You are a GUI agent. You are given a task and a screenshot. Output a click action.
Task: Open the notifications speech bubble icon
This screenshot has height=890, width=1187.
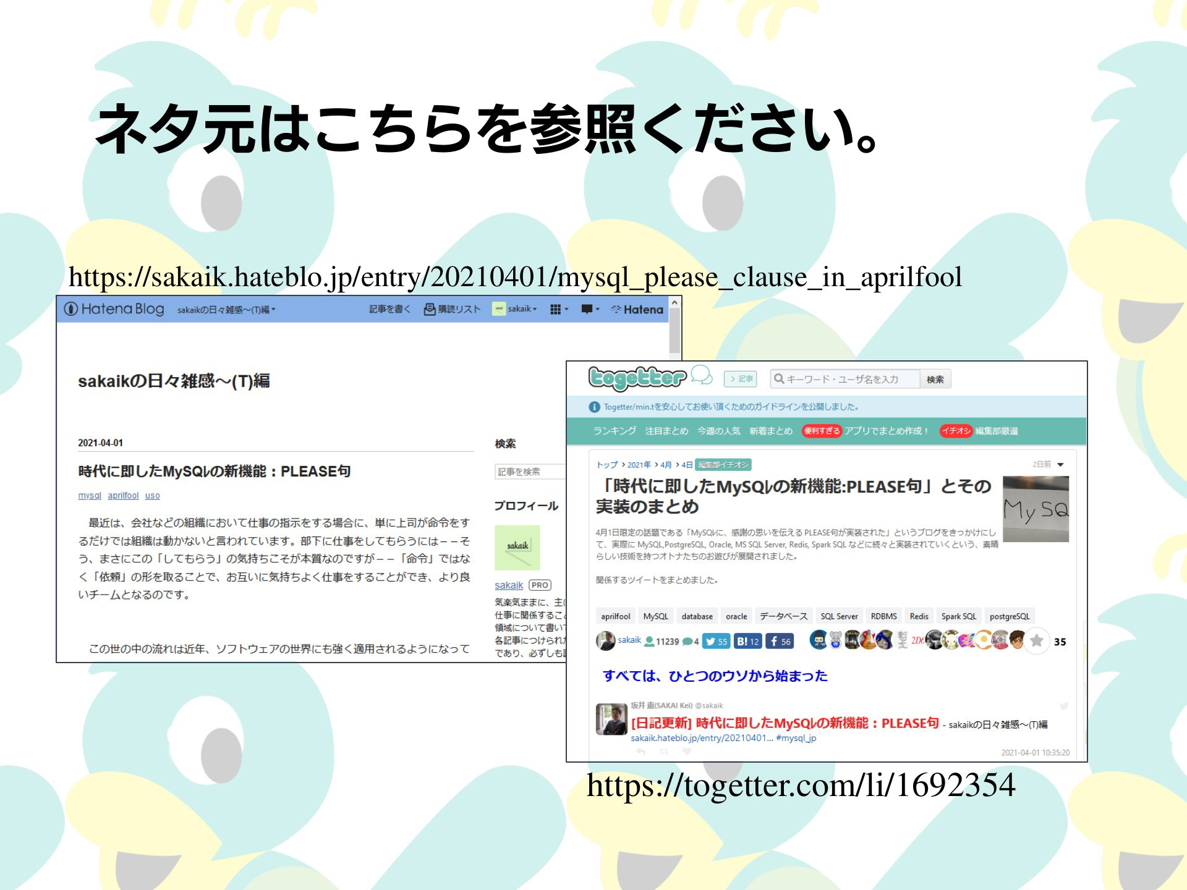[x=590, y=309]
